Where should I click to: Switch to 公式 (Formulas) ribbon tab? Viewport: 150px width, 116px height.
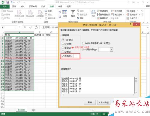point(43,6)
